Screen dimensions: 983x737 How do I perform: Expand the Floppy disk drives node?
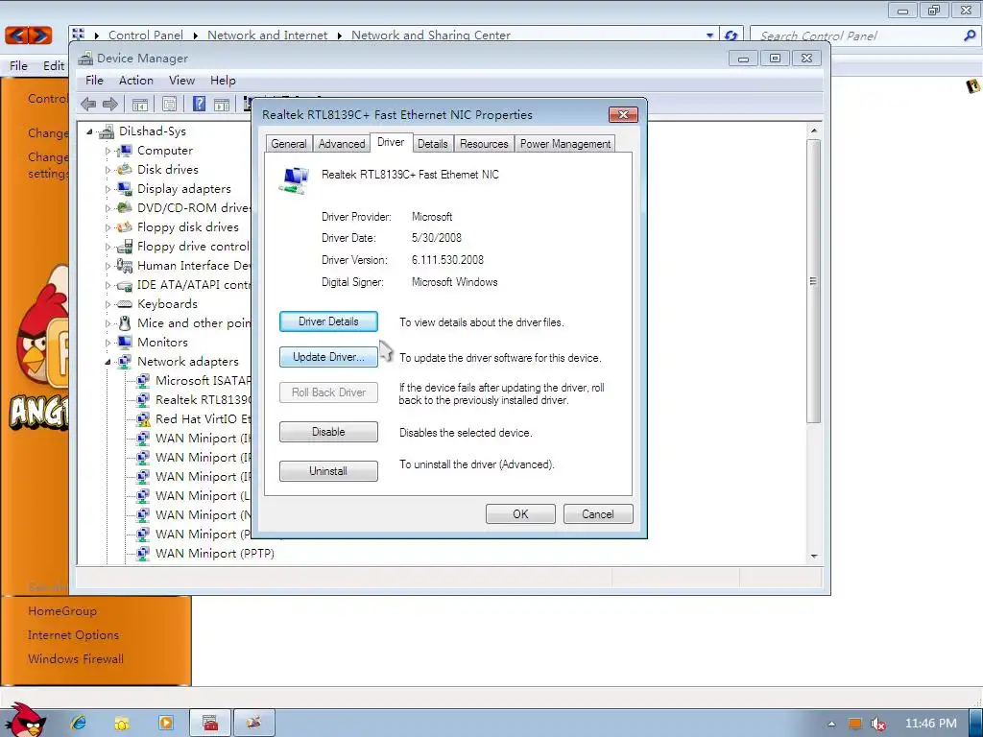click(108, 227)
